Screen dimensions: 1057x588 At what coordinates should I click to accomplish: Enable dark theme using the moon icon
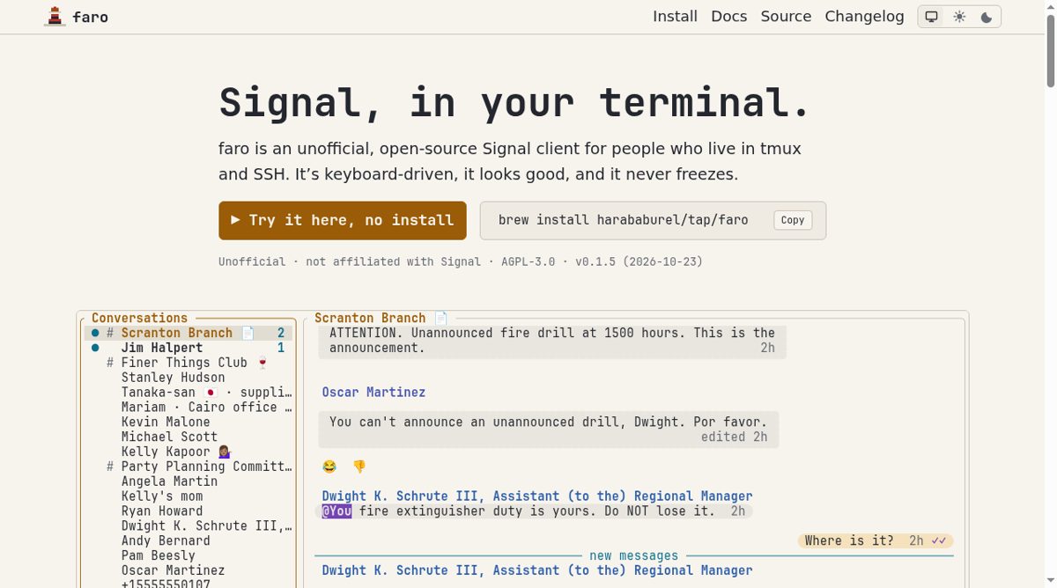pyautogui.click(x=987, y=17)
